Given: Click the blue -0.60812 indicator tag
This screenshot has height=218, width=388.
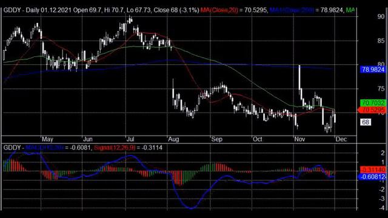Looking at the screenshot, I should (x=372, y=177).
